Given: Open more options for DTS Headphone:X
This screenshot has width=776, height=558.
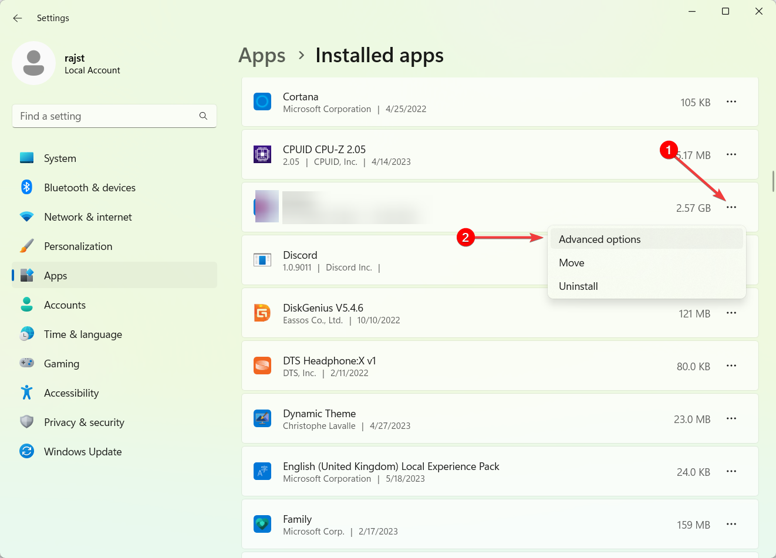Looking at the screenshot, I should pyautogui.click(x=731, y=366).
